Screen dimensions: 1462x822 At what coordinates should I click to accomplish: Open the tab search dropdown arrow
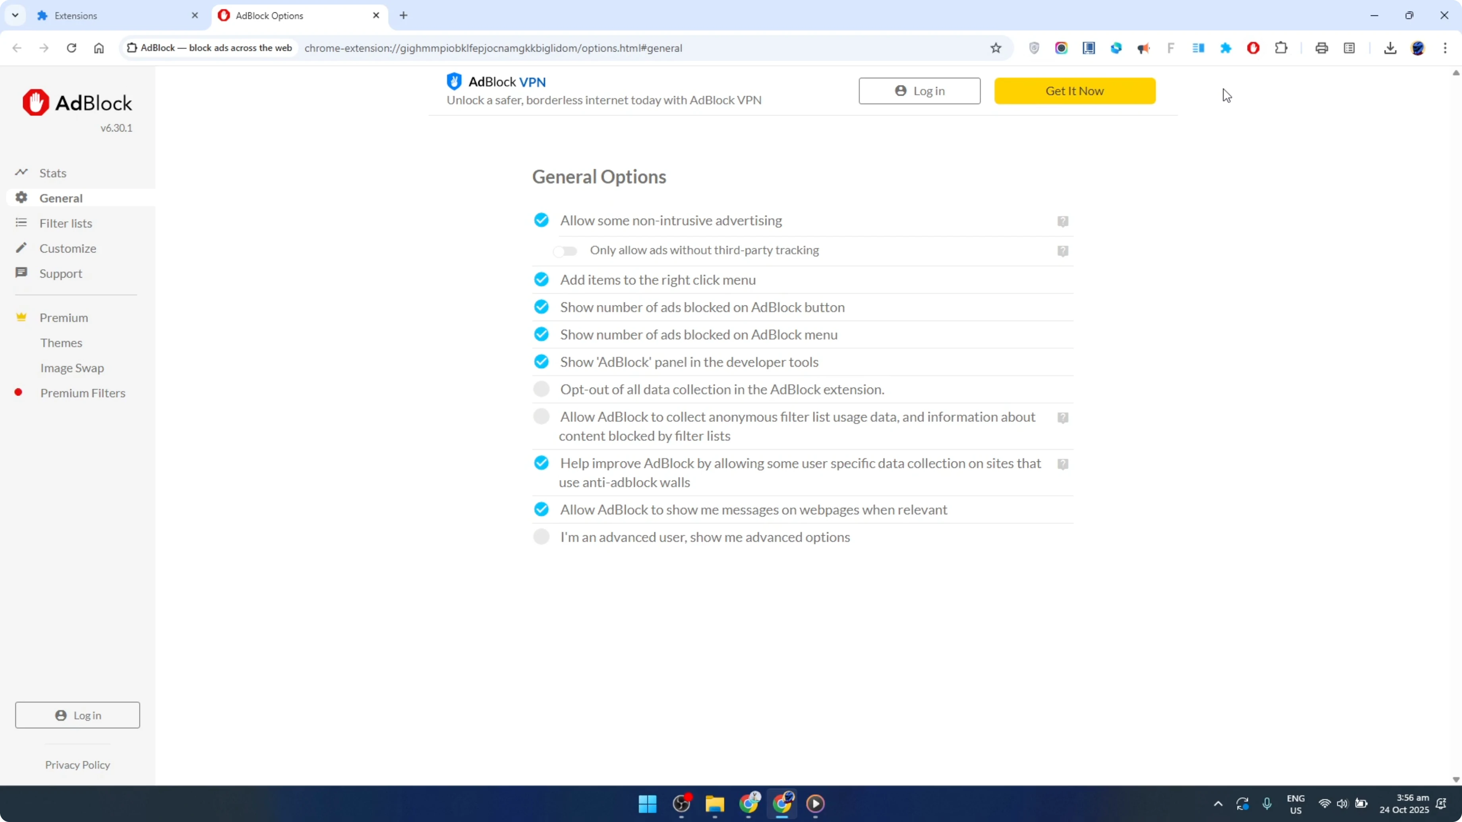15,15
